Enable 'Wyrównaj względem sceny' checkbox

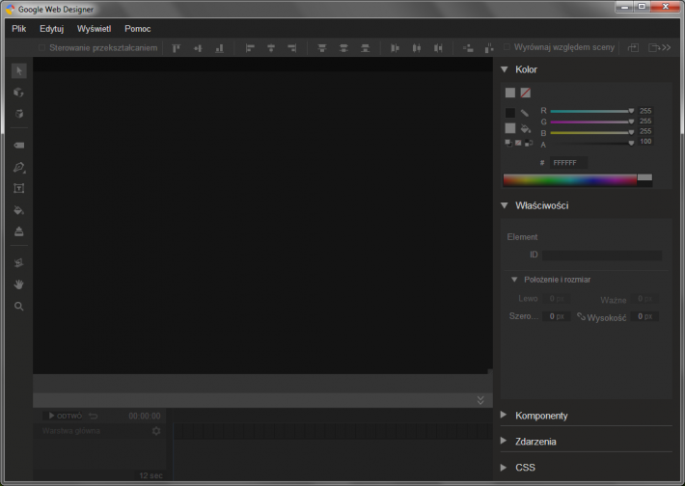click(507, 47)
